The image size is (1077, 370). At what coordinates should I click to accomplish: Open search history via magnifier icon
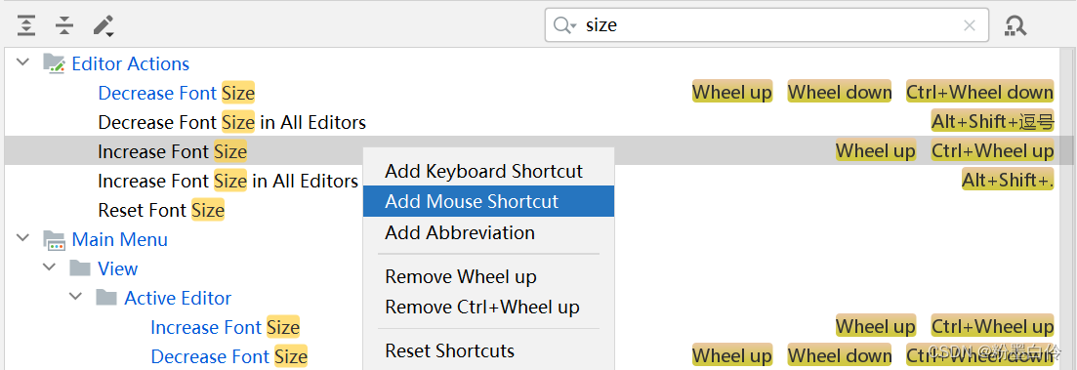point(564,26)
